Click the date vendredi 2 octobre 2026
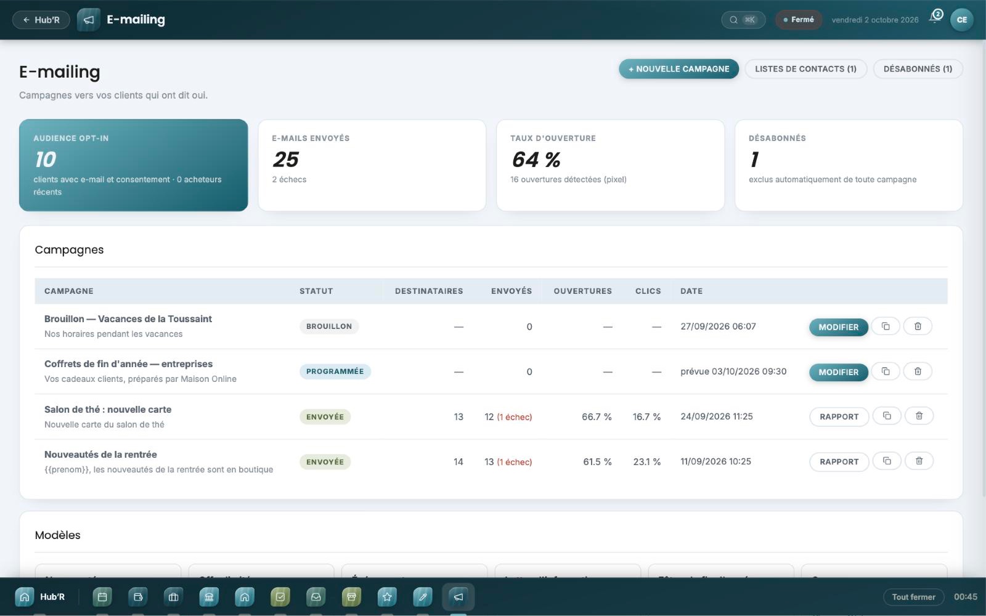 (x=875, y=20)
